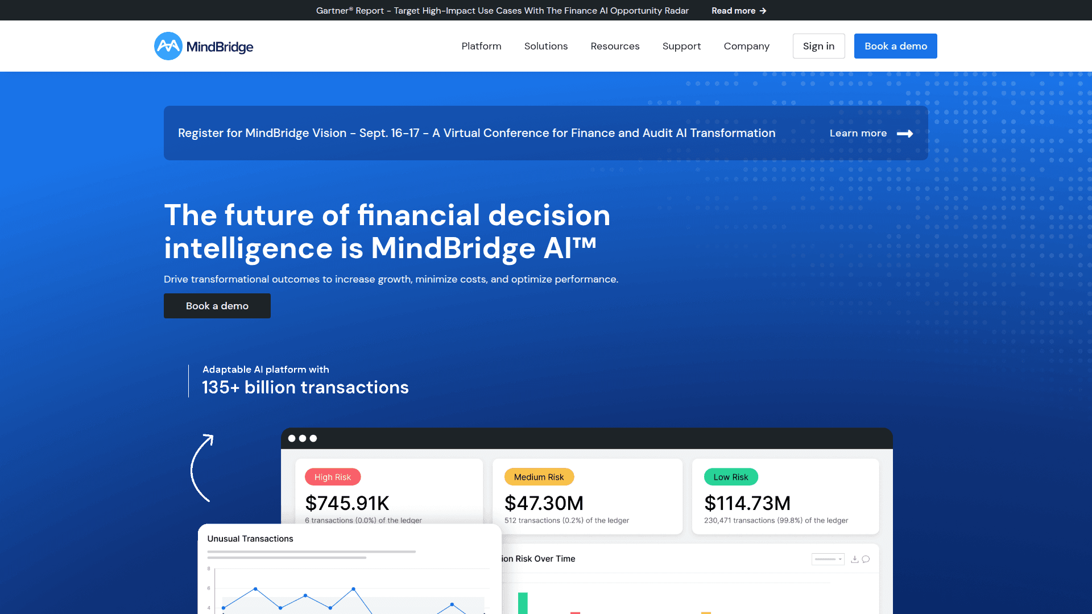Viewport: 1092px width, 614px height.
Task: Open the comment bubble icon on the chart
Action: pos(866,559)
